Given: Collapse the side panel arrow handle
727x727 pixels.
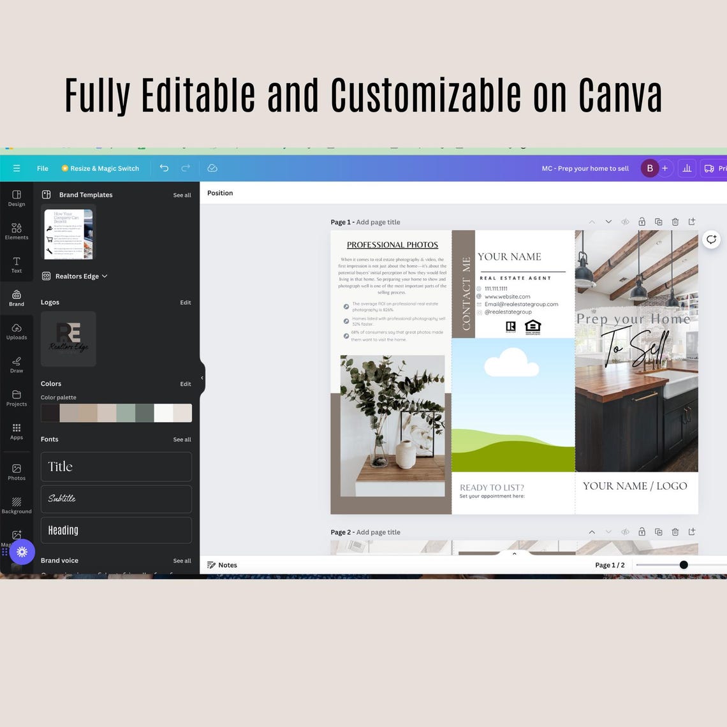Looking at the screenshot, I should tap(202, 378).
